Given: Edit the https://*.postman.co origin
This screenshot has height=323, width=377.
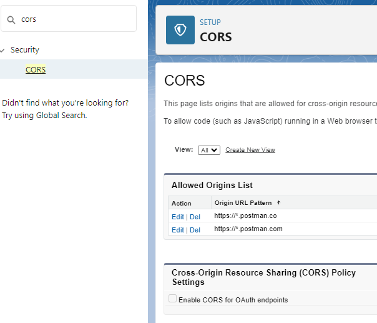Looking at the screenshot, I should [x=178, y=217].
